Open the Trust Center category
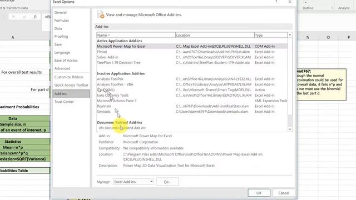This screenshot has height=200, width=356. click(x=64, y=102)
